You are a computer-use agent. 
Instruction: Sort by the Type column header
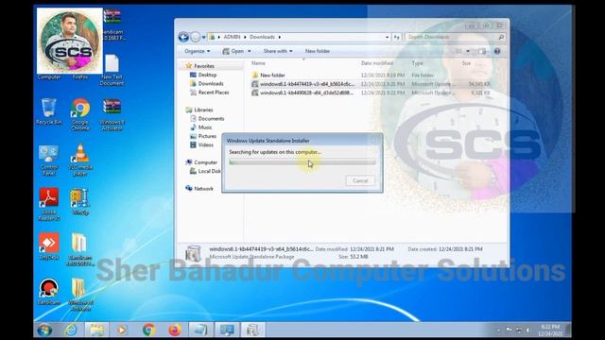(417, 63)
